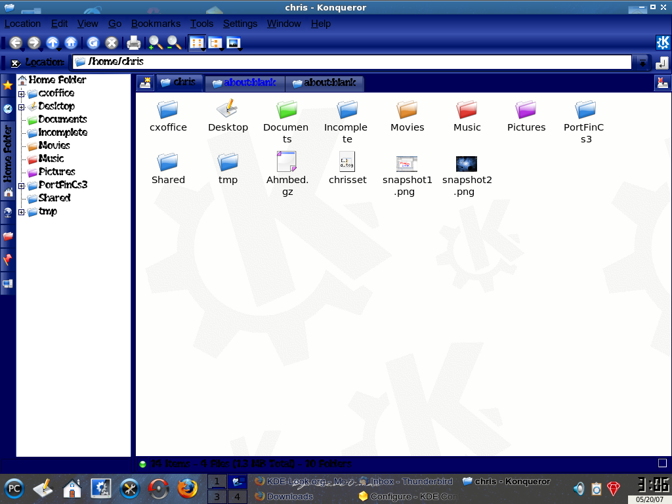Open Root Folder red folder sidebar icon
Image resolution: width=672 pixels, height=504 pixels.
click(x=8, y=236)
